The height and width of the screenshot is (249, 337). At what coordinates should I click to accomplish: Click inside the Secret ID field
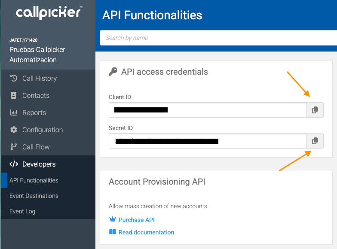point(208,141)
